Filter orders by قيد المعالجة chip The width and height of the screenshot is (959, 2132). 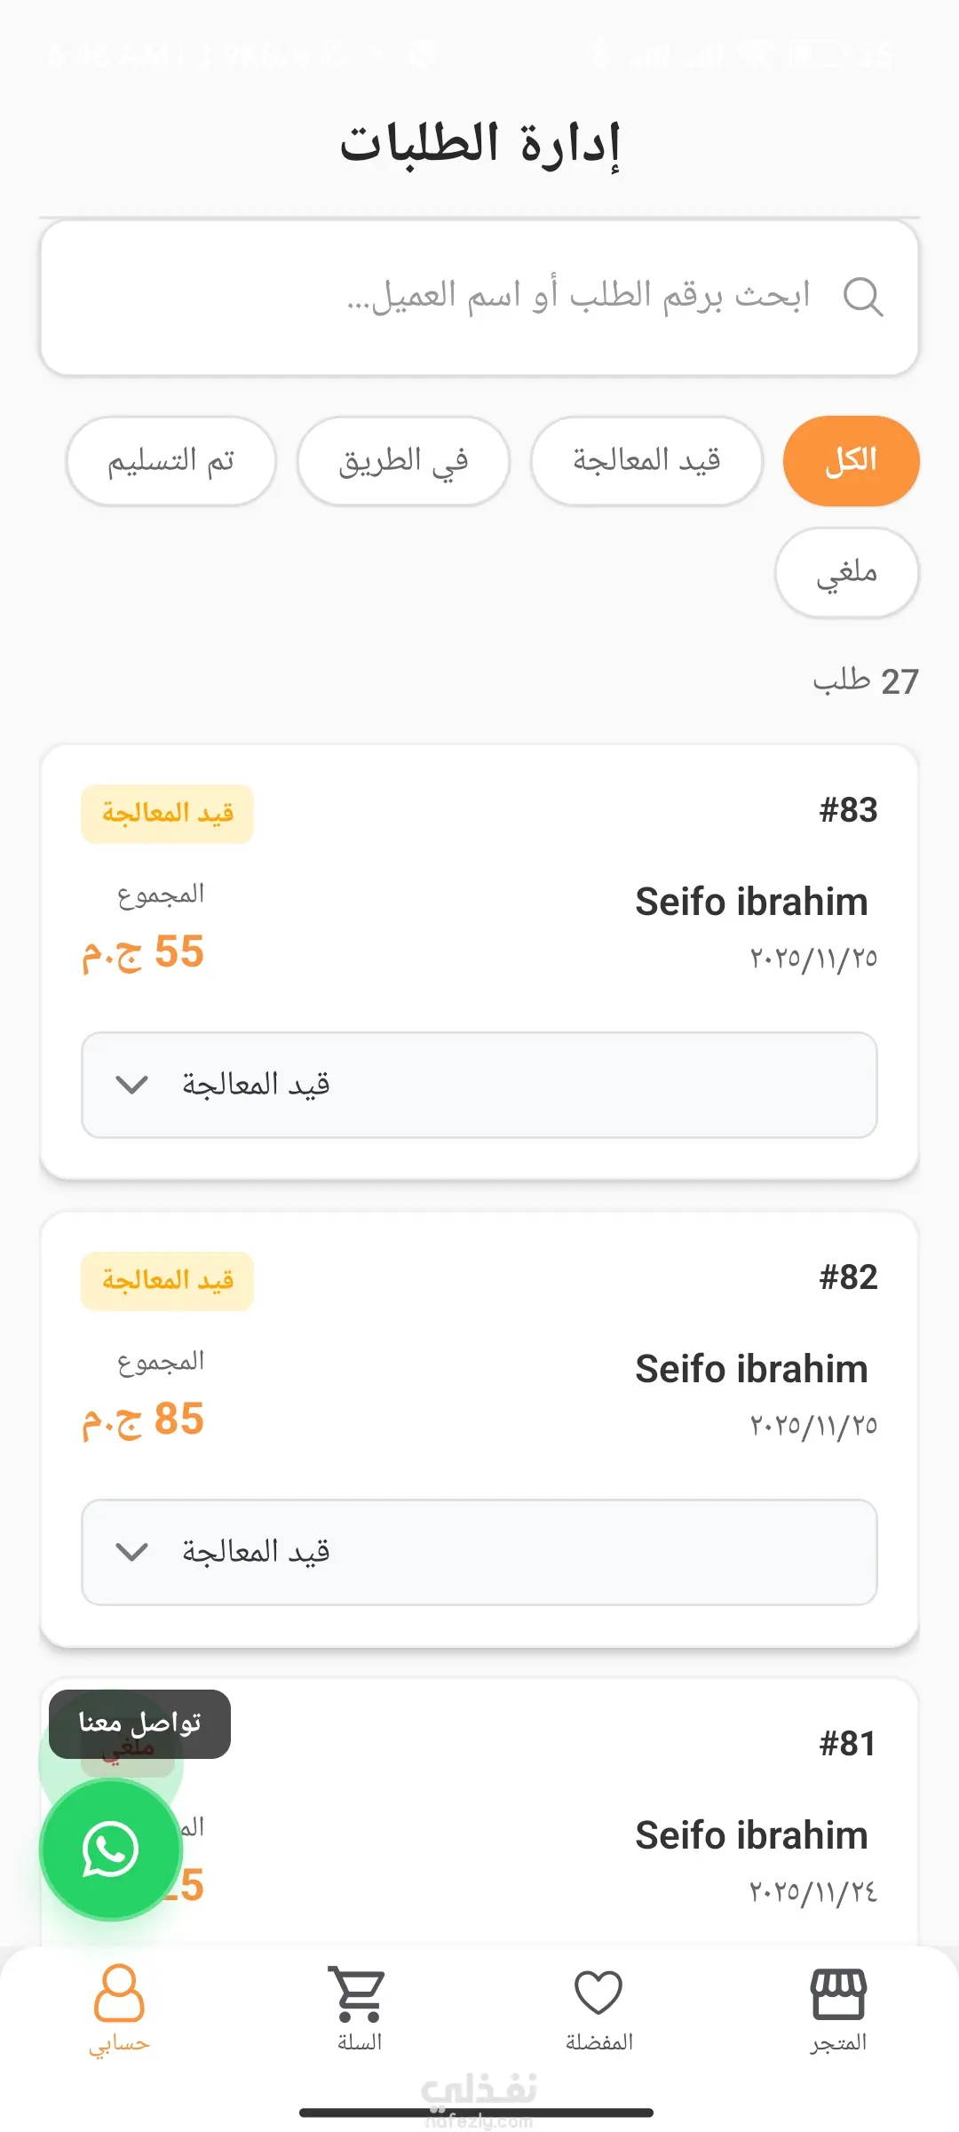[646, 461]
